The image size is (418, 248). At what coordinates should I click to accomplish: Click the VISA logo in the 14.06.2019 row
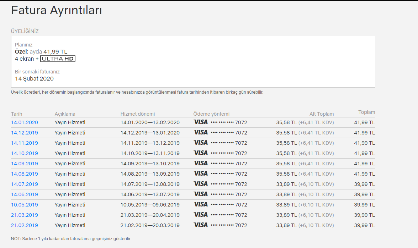(201, 194)
